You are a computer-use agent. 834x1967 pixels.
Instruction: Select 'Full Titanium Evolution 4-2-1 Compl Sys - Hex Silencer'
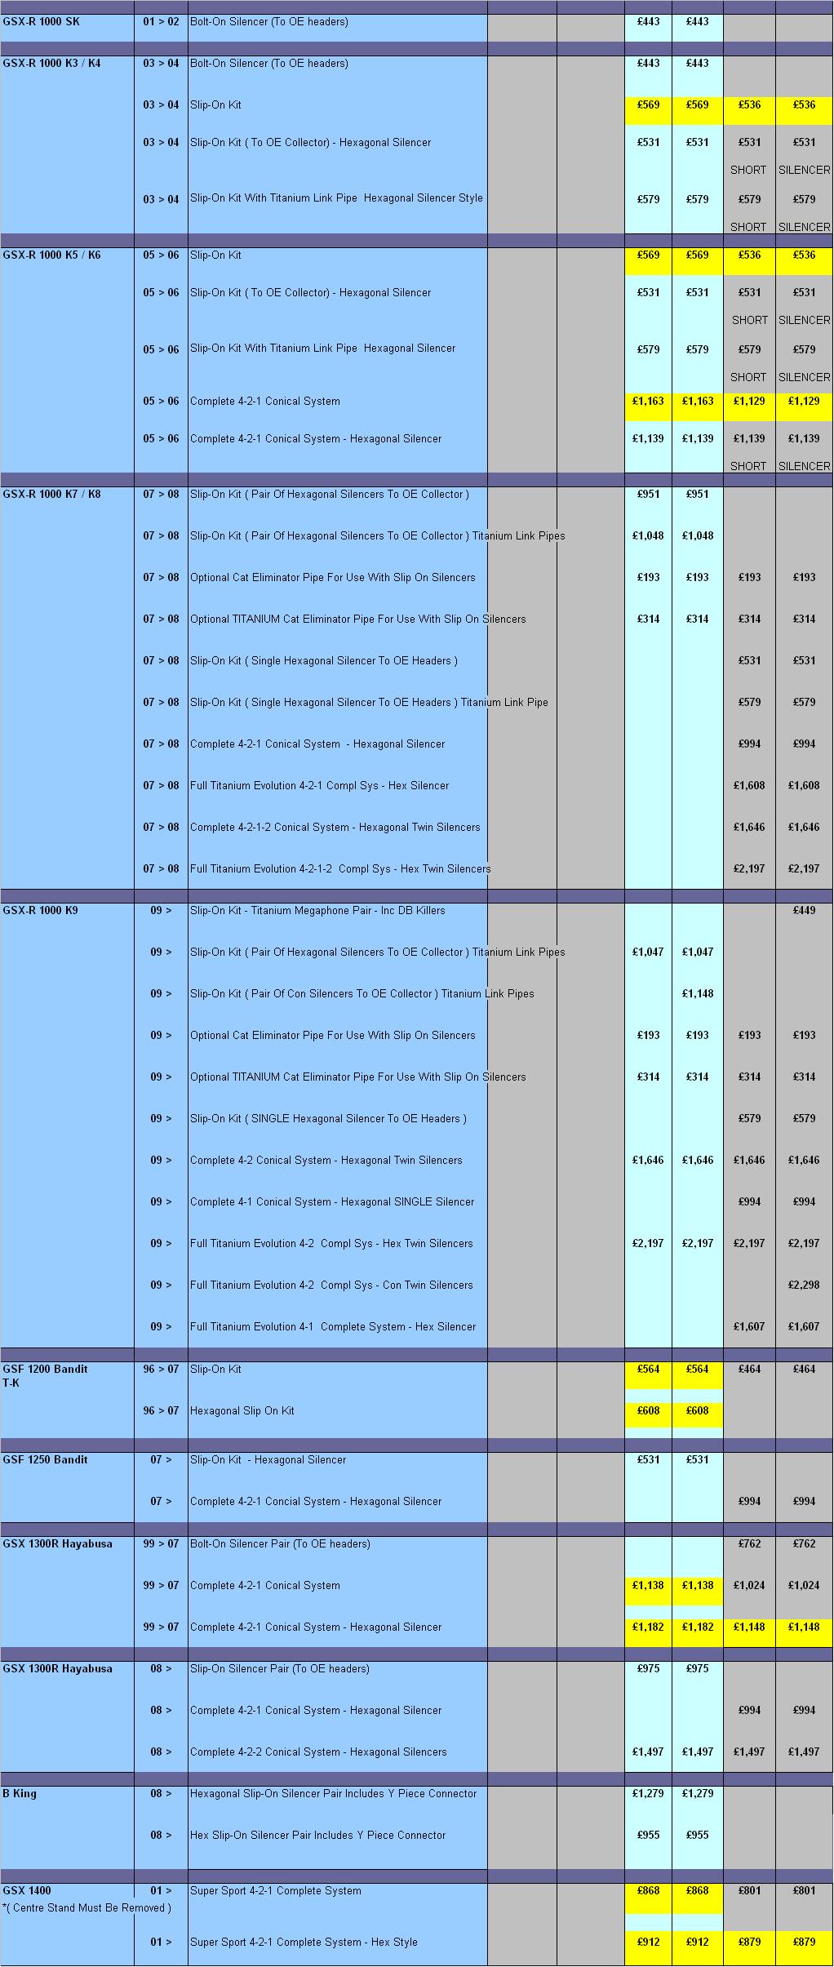(x=320, y=785)
